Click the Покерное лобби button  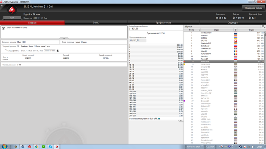pos(253,8)
